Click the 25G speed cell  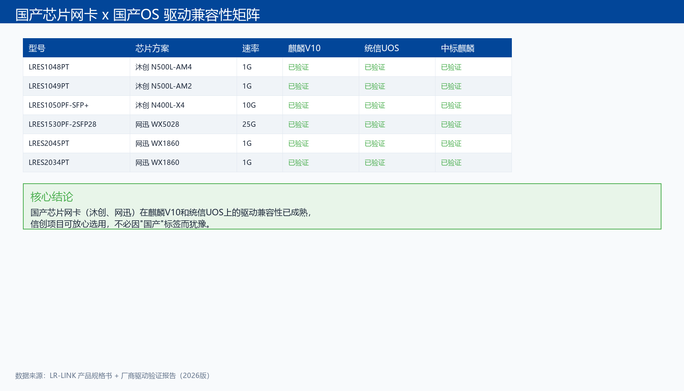260,124
